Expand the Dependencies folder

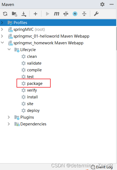coord(9,124)
